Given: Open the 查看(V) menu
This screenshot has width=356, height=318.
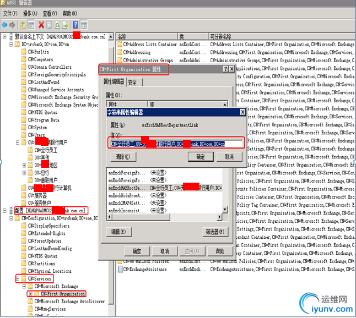Looking at the screenshot, I should (x=50, y=14).
